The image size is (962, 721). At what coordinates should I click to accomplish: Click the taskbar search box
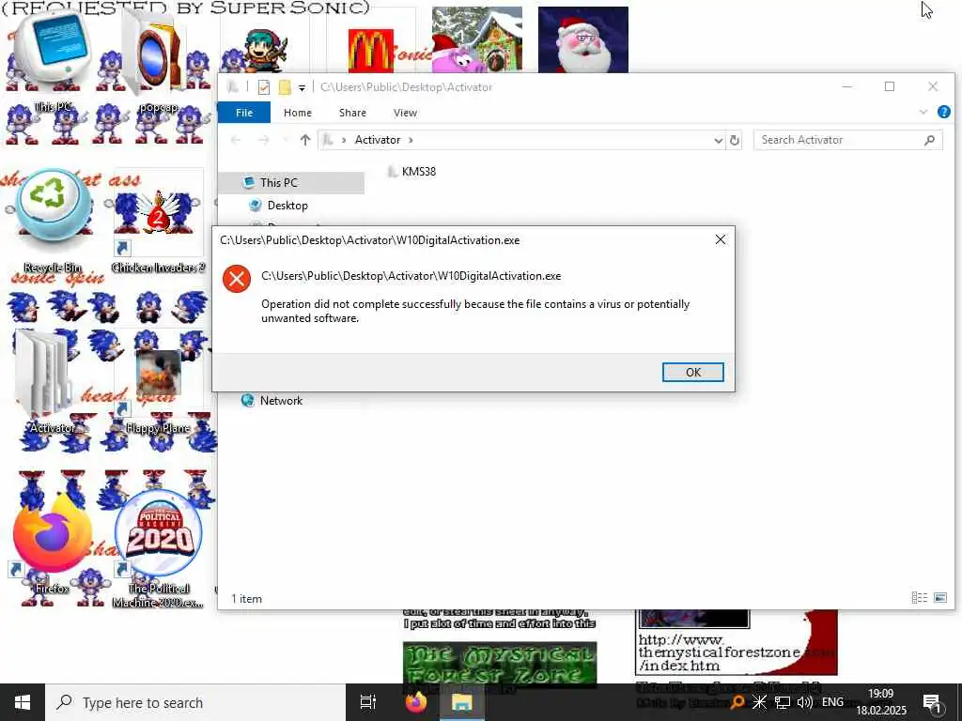point(195,702)
